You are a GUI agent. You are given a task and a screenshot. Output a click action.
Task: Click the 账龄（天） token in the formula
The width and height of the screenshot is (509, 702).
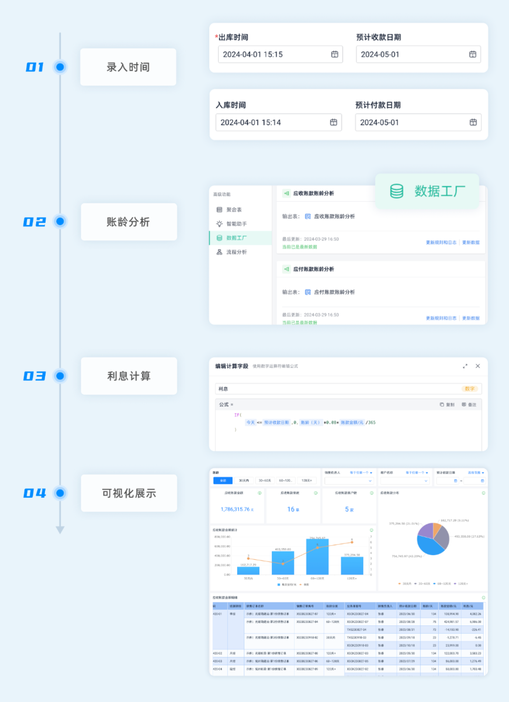311,422
